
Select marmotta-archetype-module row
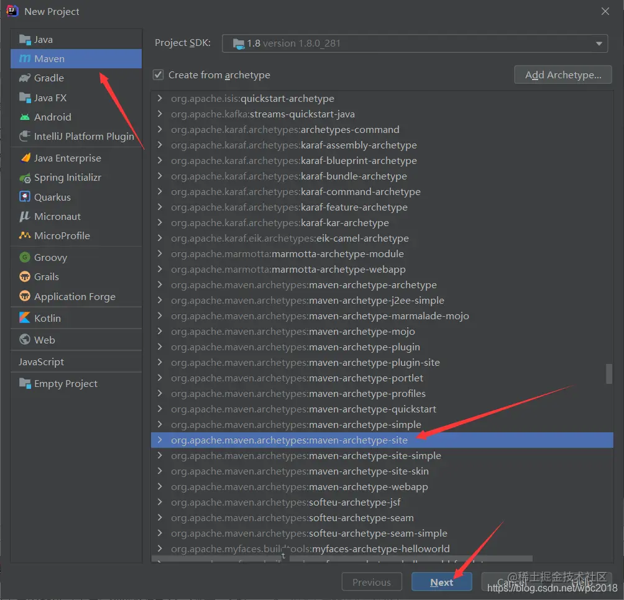point(382,253)
